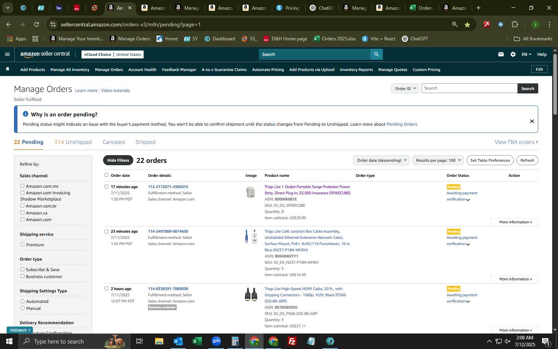Click the Edit button in navigation bar
The width and height of the screenshot is (558, 349).
click(x=539, y=69)
